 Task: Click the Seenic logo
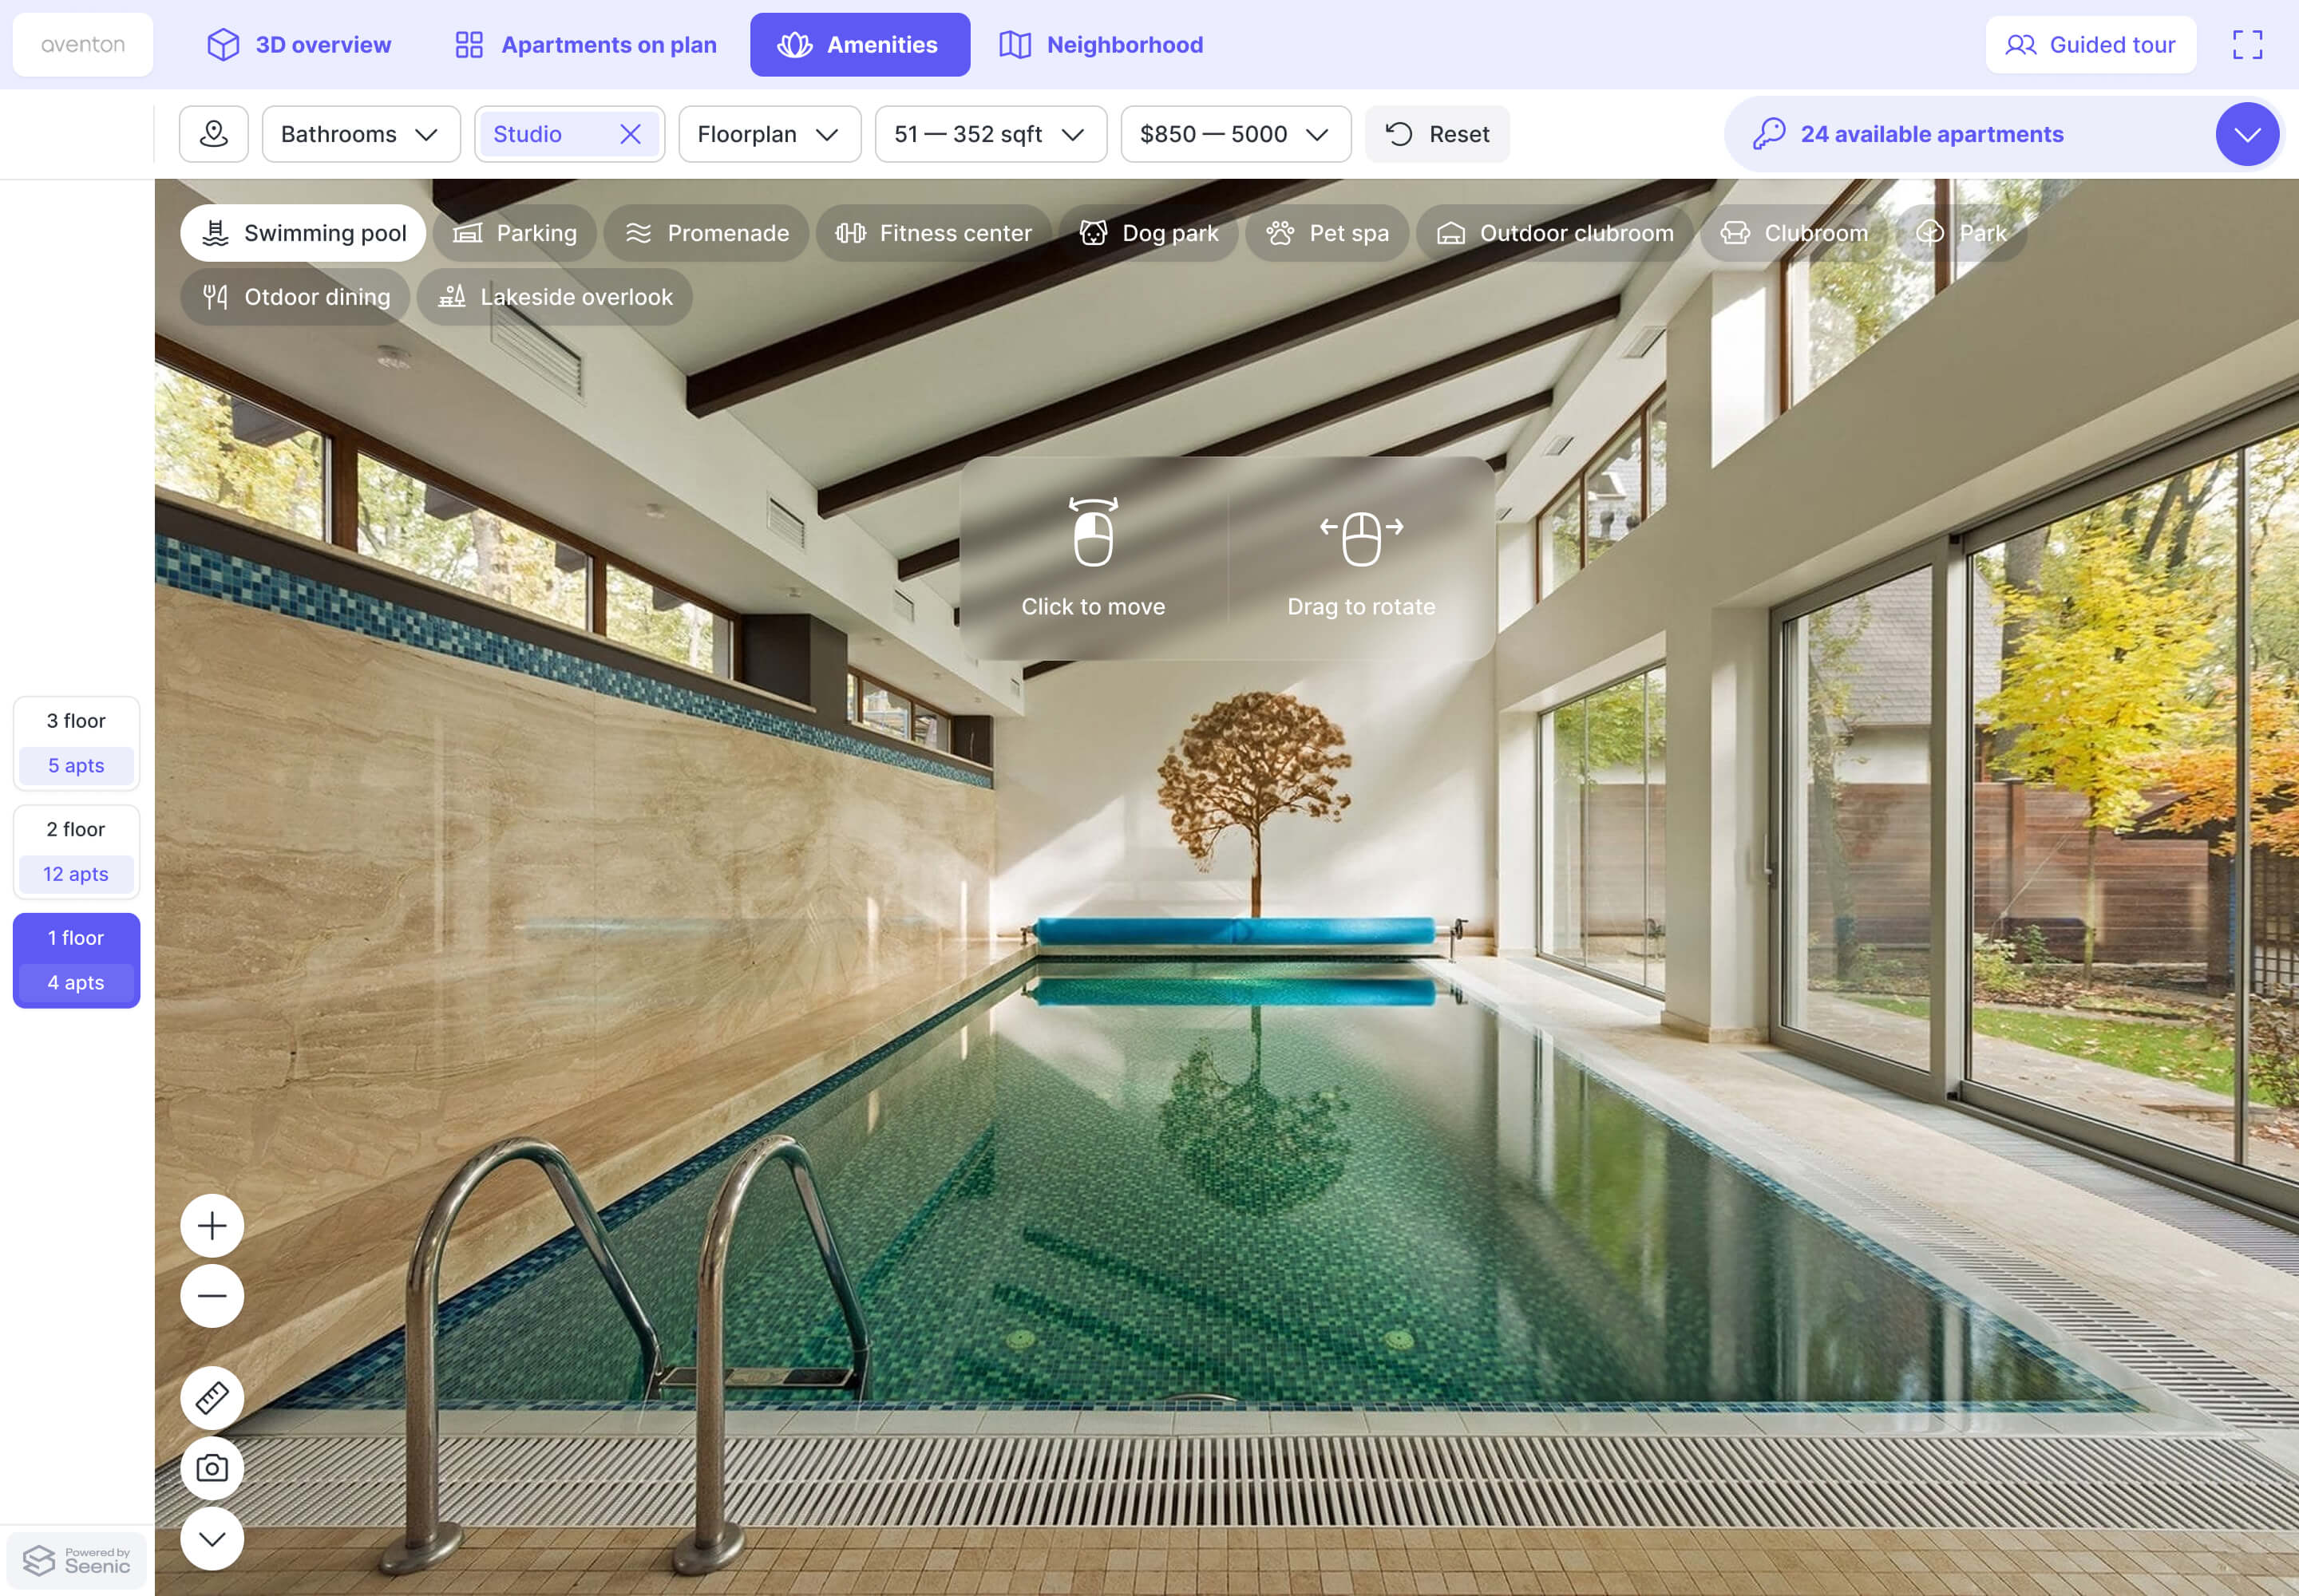(x=77, y=1560)
